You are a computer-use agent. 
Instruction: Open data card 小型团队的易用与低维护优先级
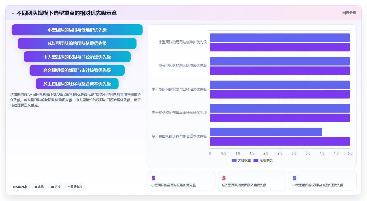181,181
